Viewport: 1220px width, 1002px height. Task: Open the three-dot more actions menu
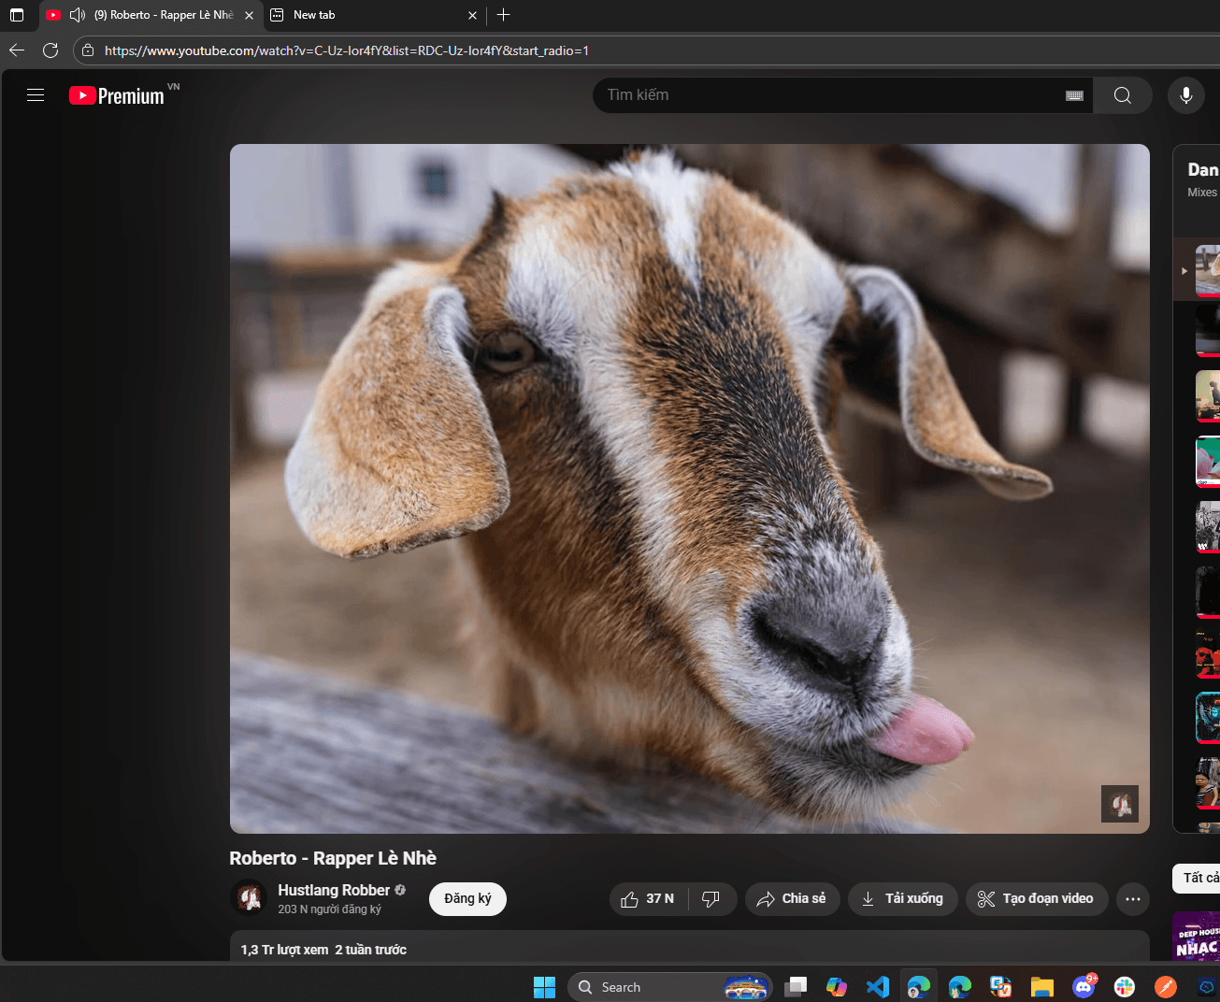point(1133,899)
